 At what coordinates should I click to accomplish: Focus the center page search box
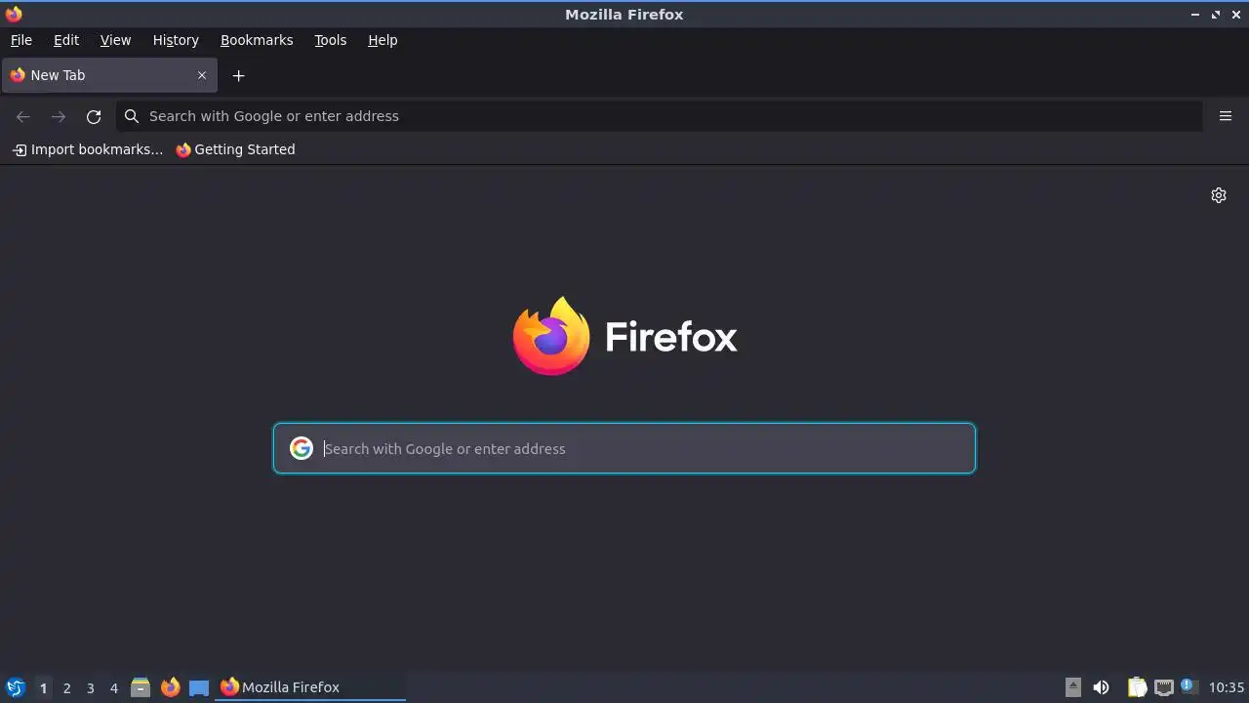click(624, 448)
